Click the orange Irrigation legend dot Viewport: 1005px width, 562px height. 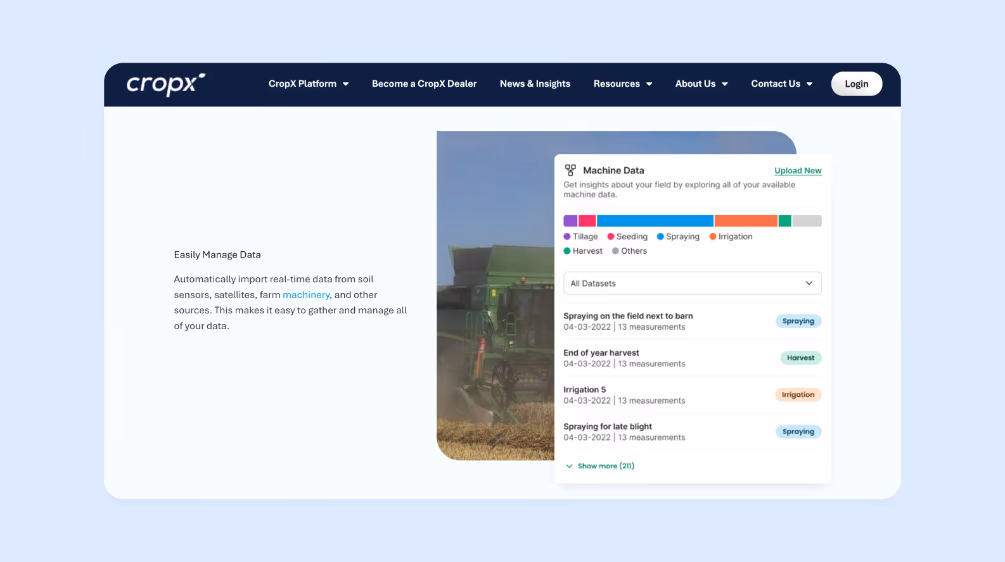[713, 237]
